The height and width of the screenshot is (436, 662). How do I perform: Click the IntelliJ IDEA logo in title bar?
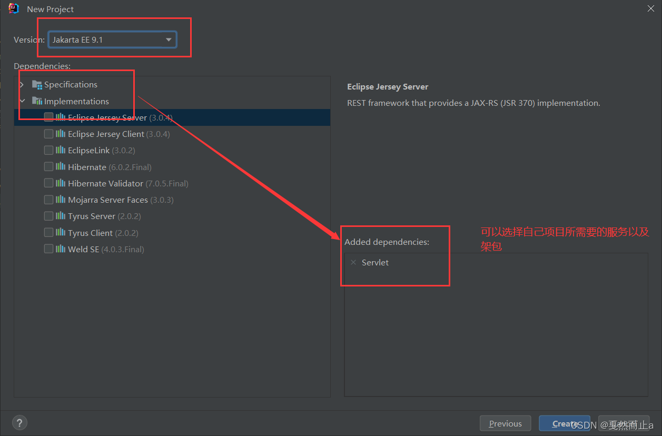[x=14, y=8]
